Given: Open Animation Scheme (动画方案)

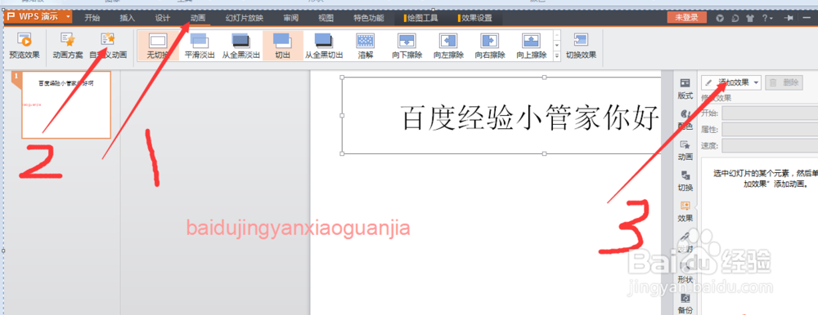Looking at the screenshot, I should [x=67, y=46].
